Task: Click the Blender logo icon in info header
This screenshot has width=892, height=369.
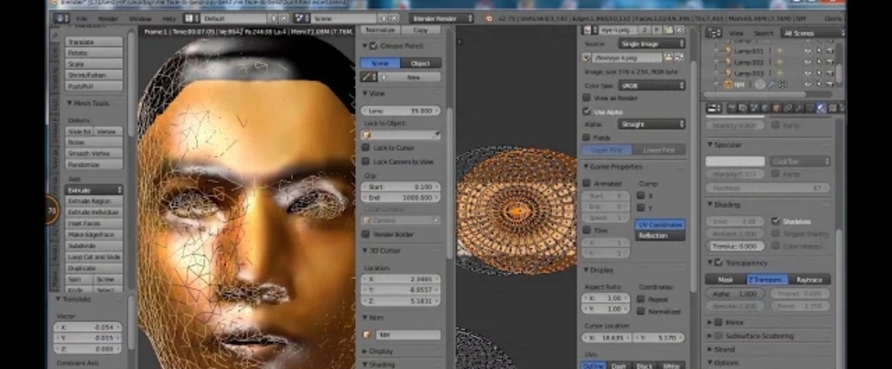Action: click(489, 18)
